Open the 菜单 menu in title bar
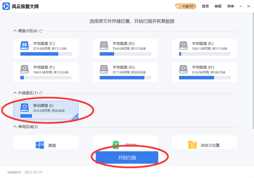Screen dimensions: 254x178 pyautogui.click(x=230, y=6)
